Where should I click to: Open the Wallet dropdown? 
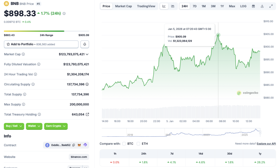pyautogui.click(x=34, y=126)
